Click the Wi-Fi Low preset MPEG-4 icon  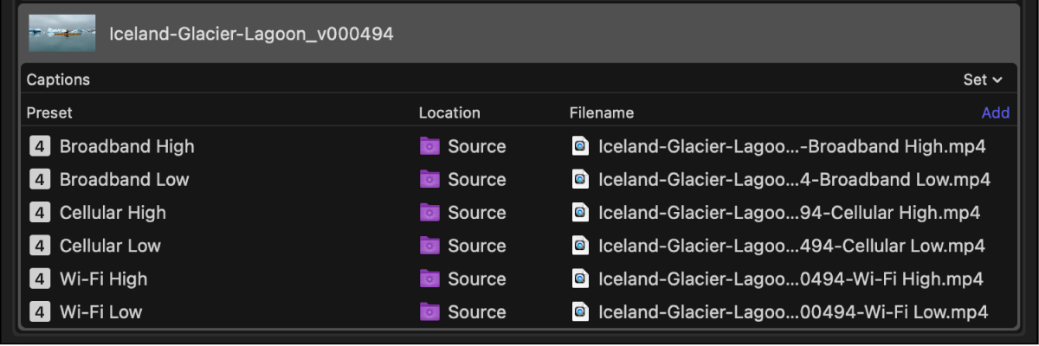tap(39, 312)
